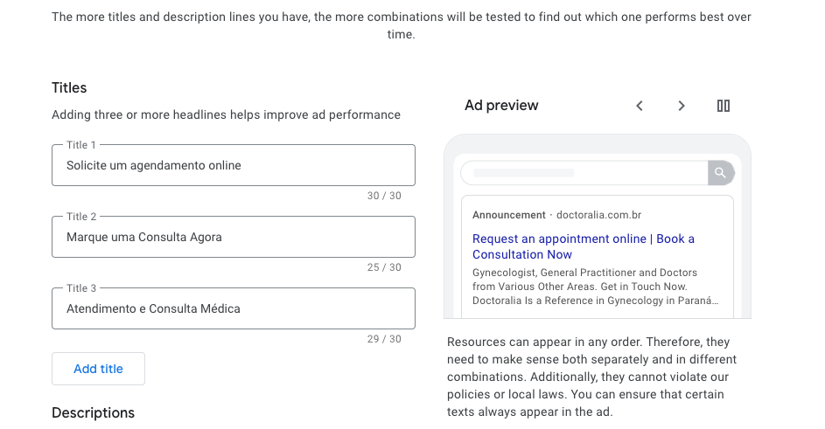Click the Title 1 floating label
Viewport: 825px width, 429px height.
(x=81, y=144)
